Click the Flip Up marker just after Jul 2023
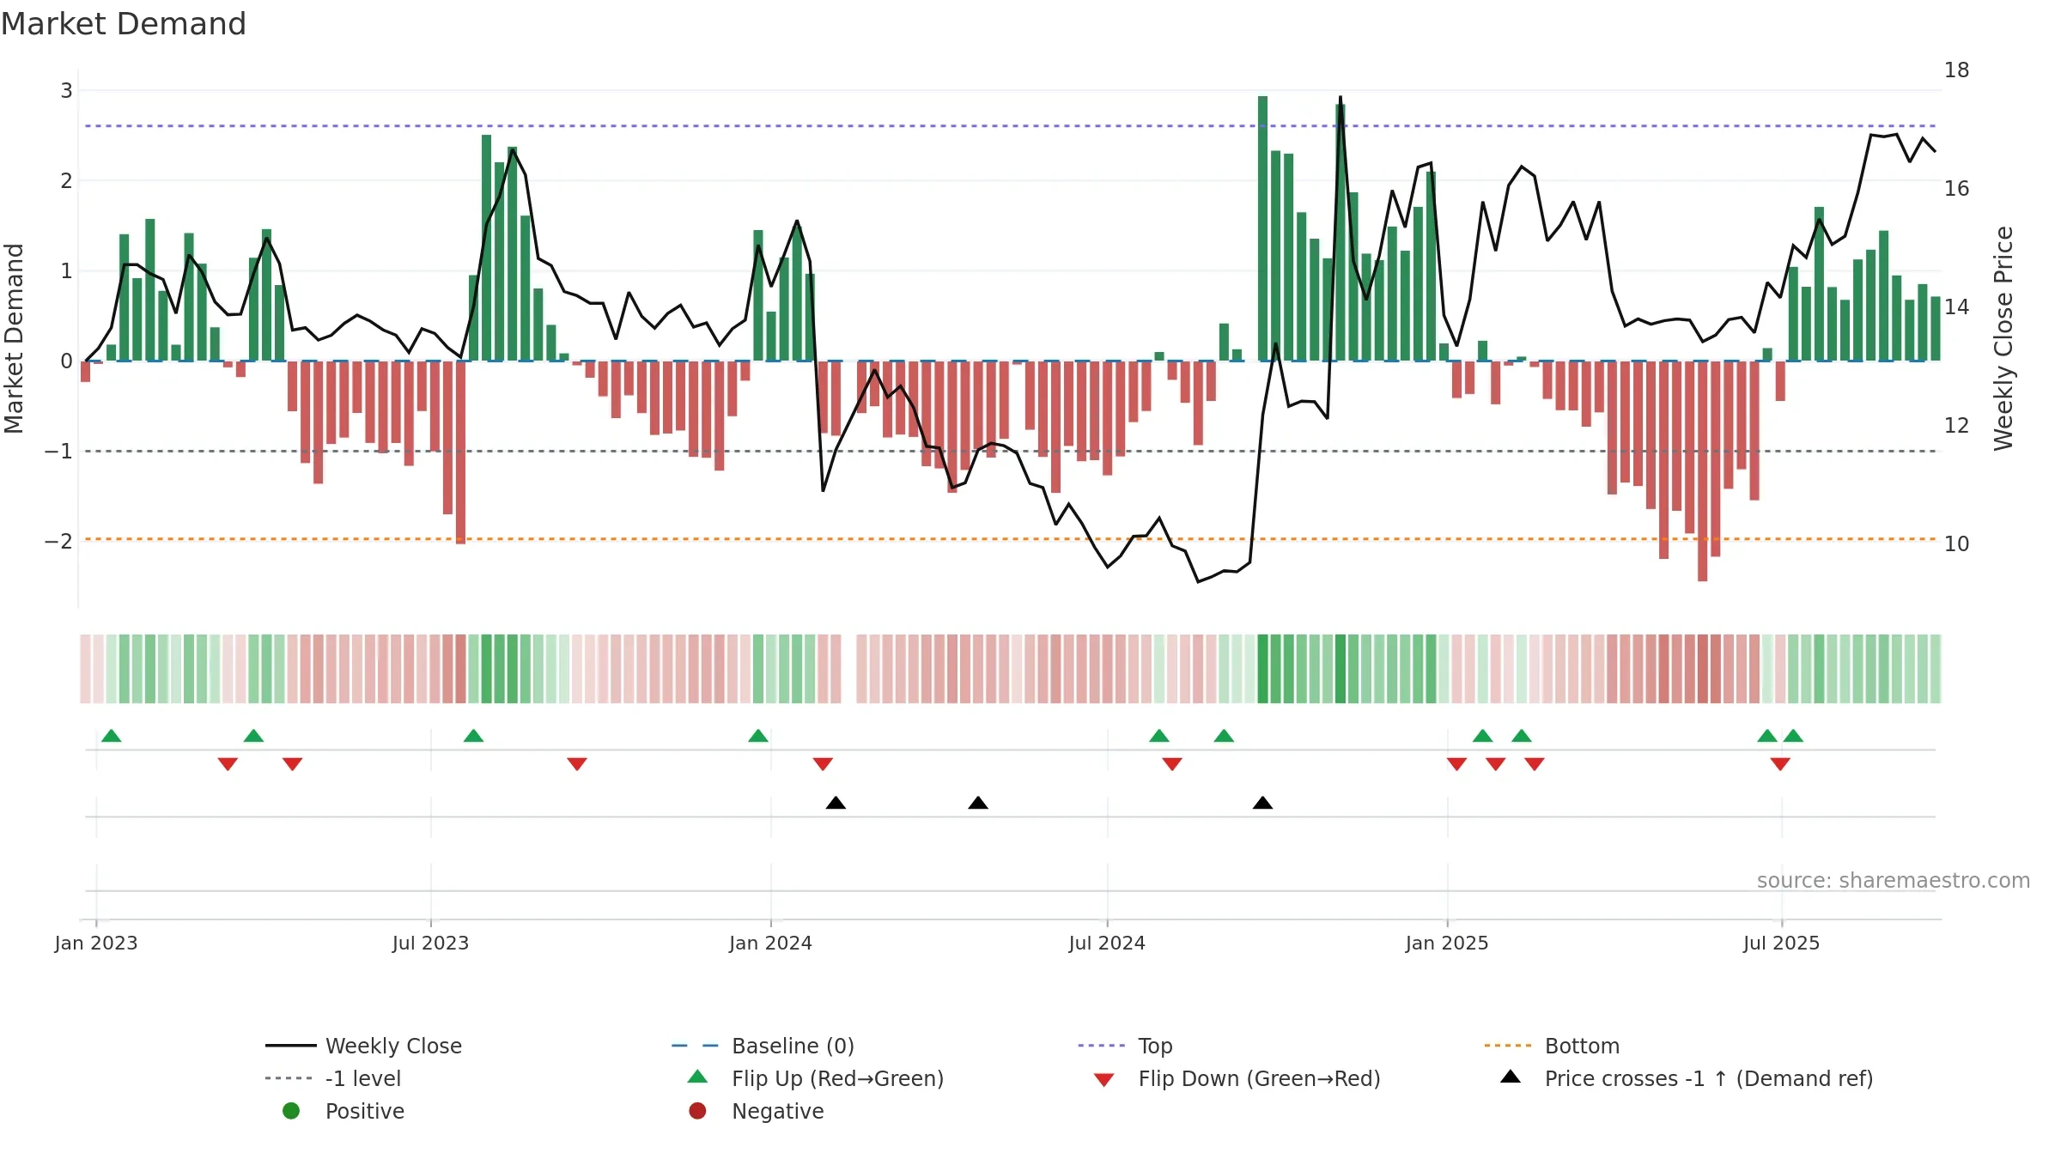Image resolution: width=2061 pixels, height=1159 pixels. coord(473,736)
